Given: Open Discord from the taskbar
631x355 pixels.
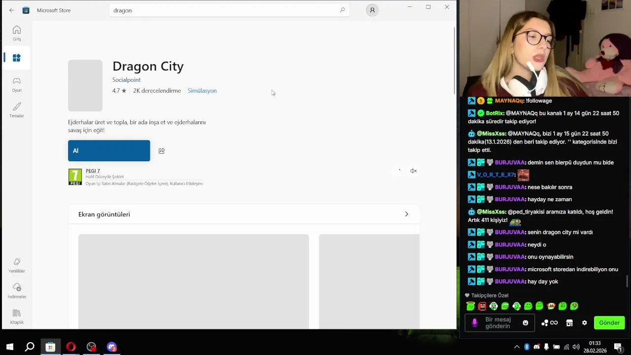Looking at the screenshot, I should tap(112, 347).
